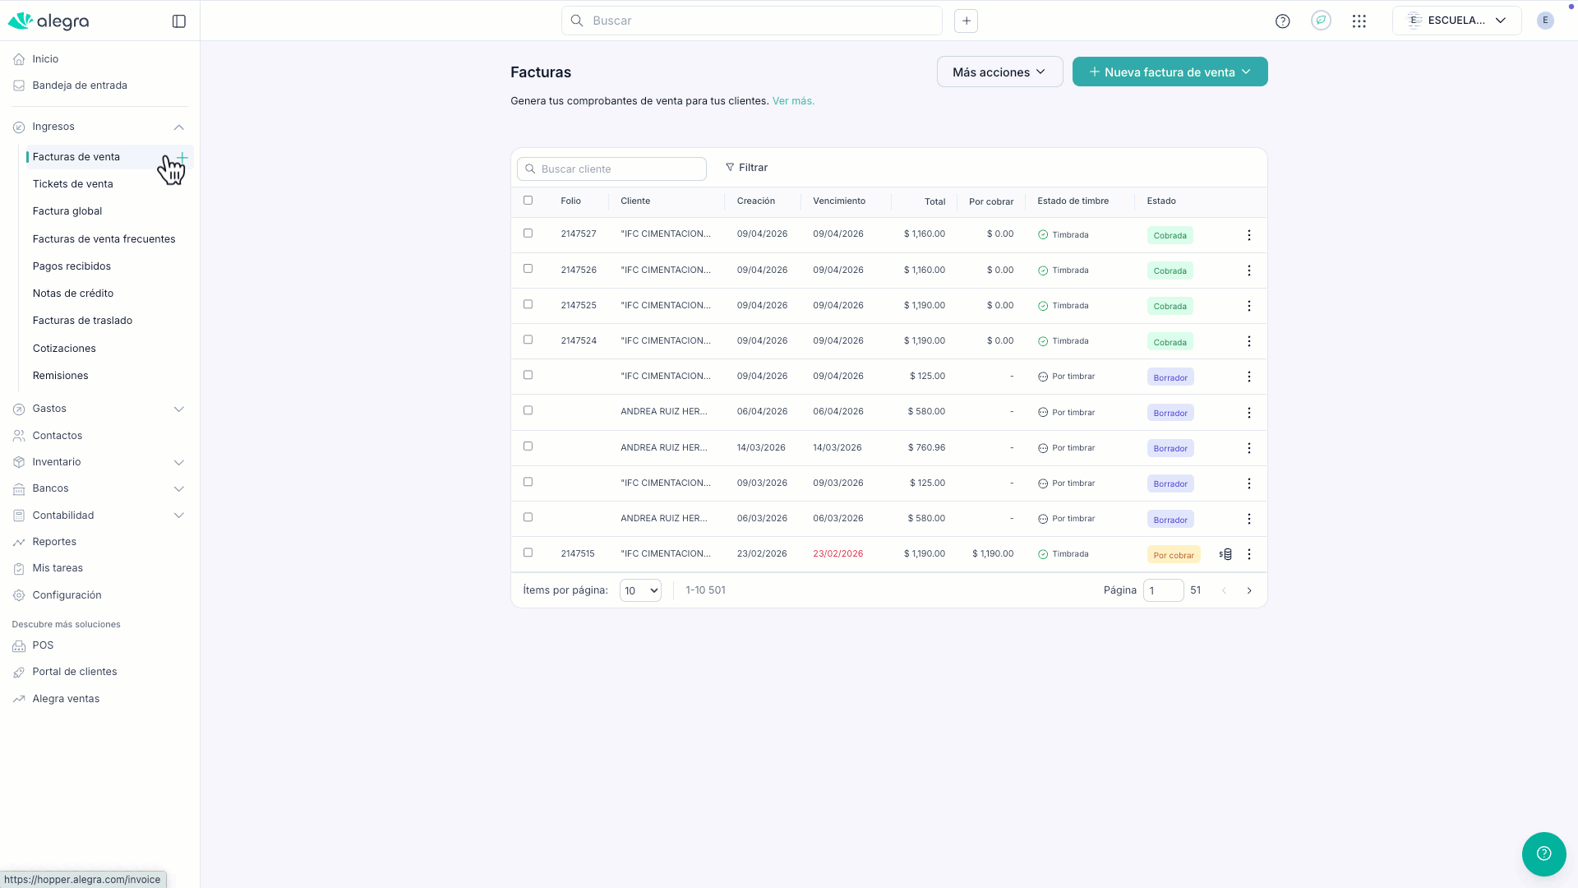Click the green chat assistant icon in header

tap(1321, 21)
